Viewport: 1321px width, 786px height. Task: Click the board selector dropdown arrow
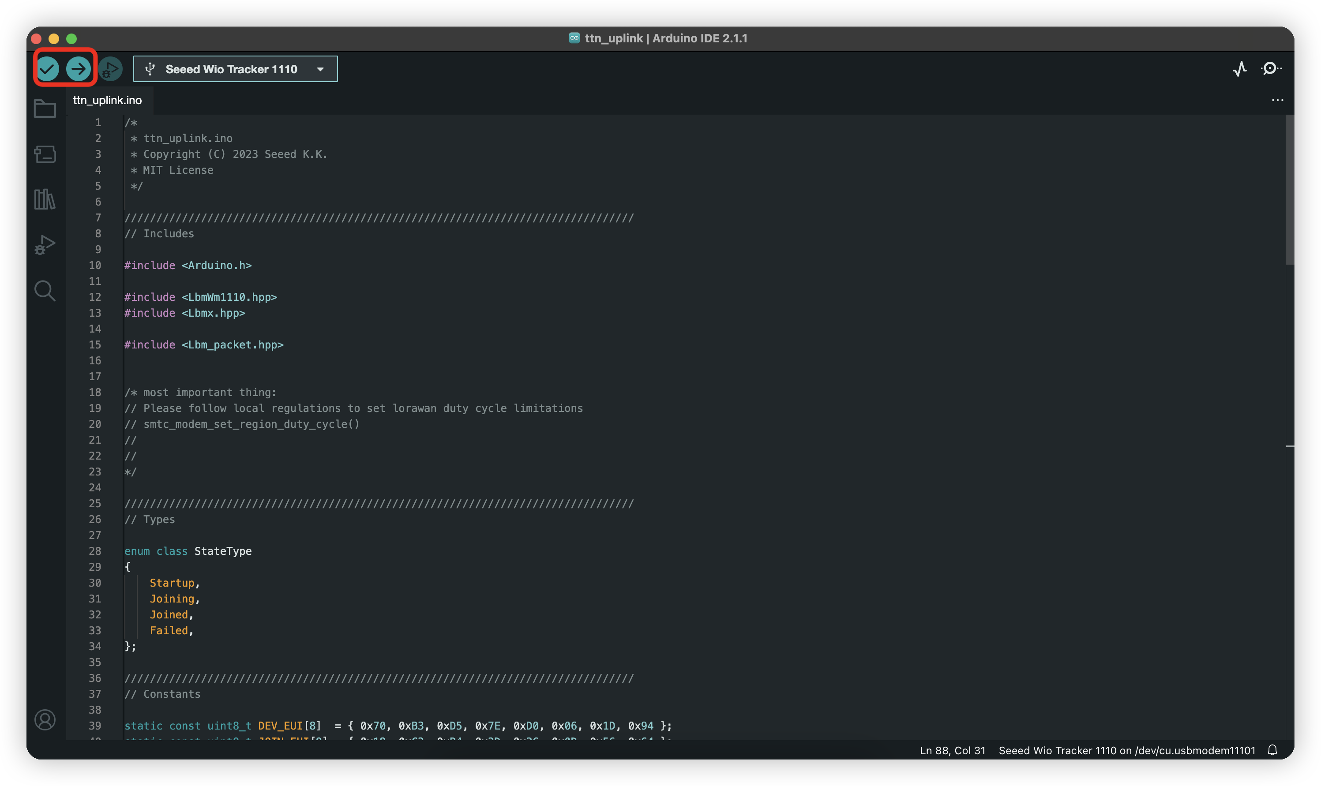[320, 69]
